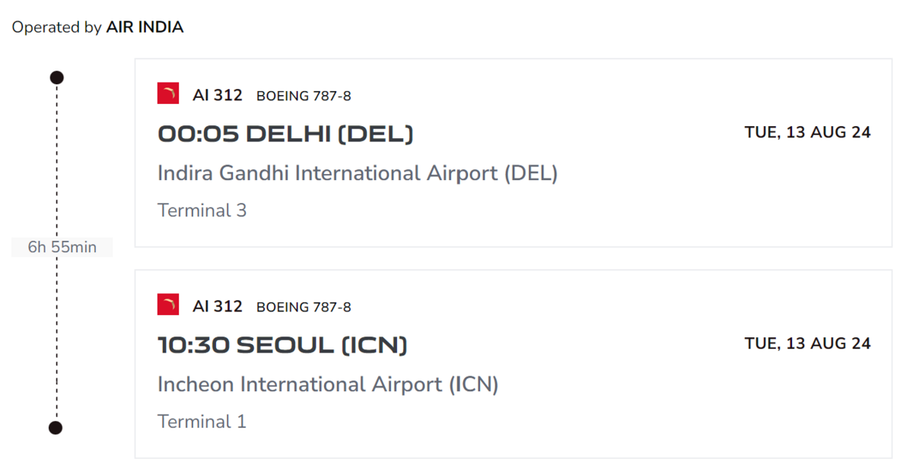Click the 6h 55min duration label
The height and width of the screenshot is (471, 913).
(62, 247)
